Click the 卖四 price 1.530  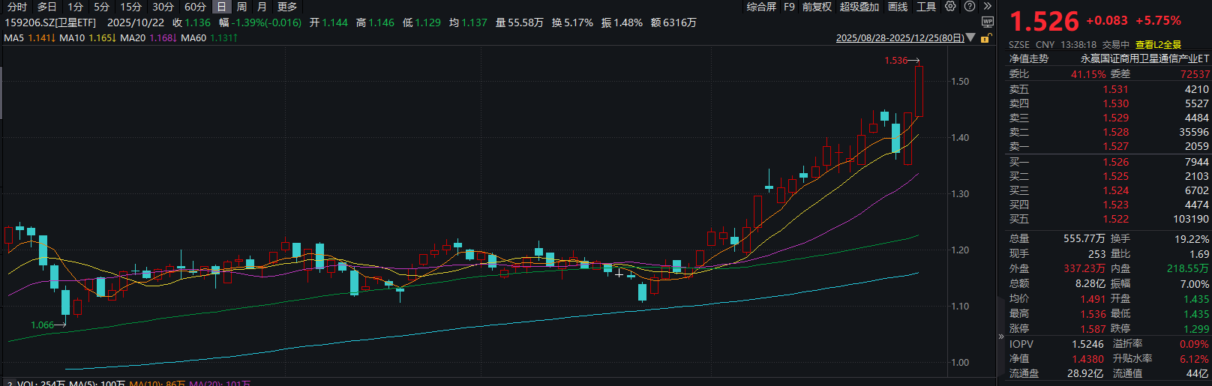pyautogui.click(x=1115, y=103)
